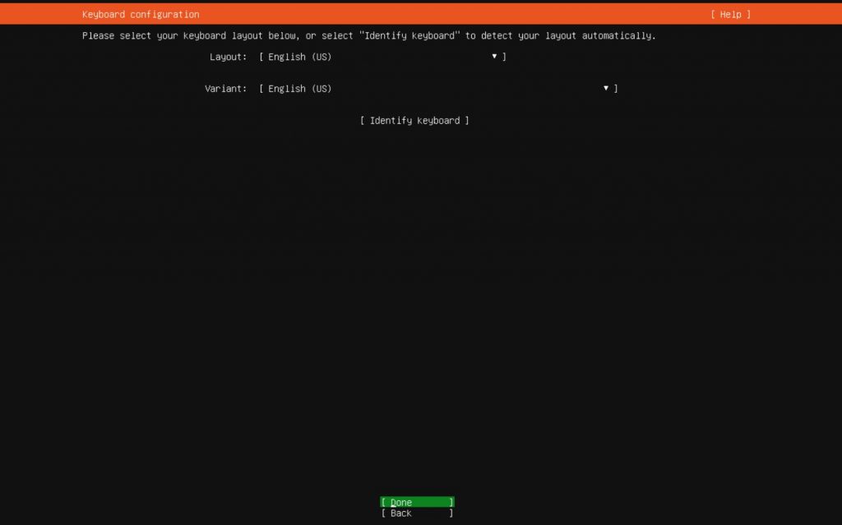
Task: Click the "Layout:" field label
Action: 228,57
